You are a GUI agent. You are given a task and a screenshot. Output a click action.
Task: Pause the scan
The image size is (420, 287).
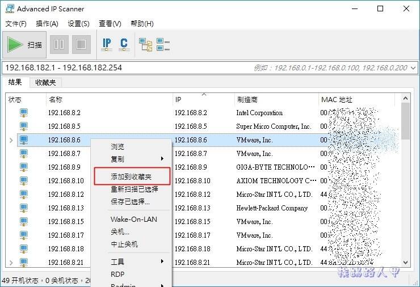click(59, 44)
